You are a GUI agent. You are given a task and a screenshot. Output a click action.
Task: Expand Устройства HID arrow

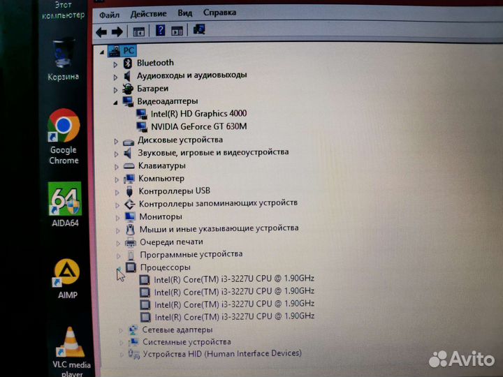[122, 355]
